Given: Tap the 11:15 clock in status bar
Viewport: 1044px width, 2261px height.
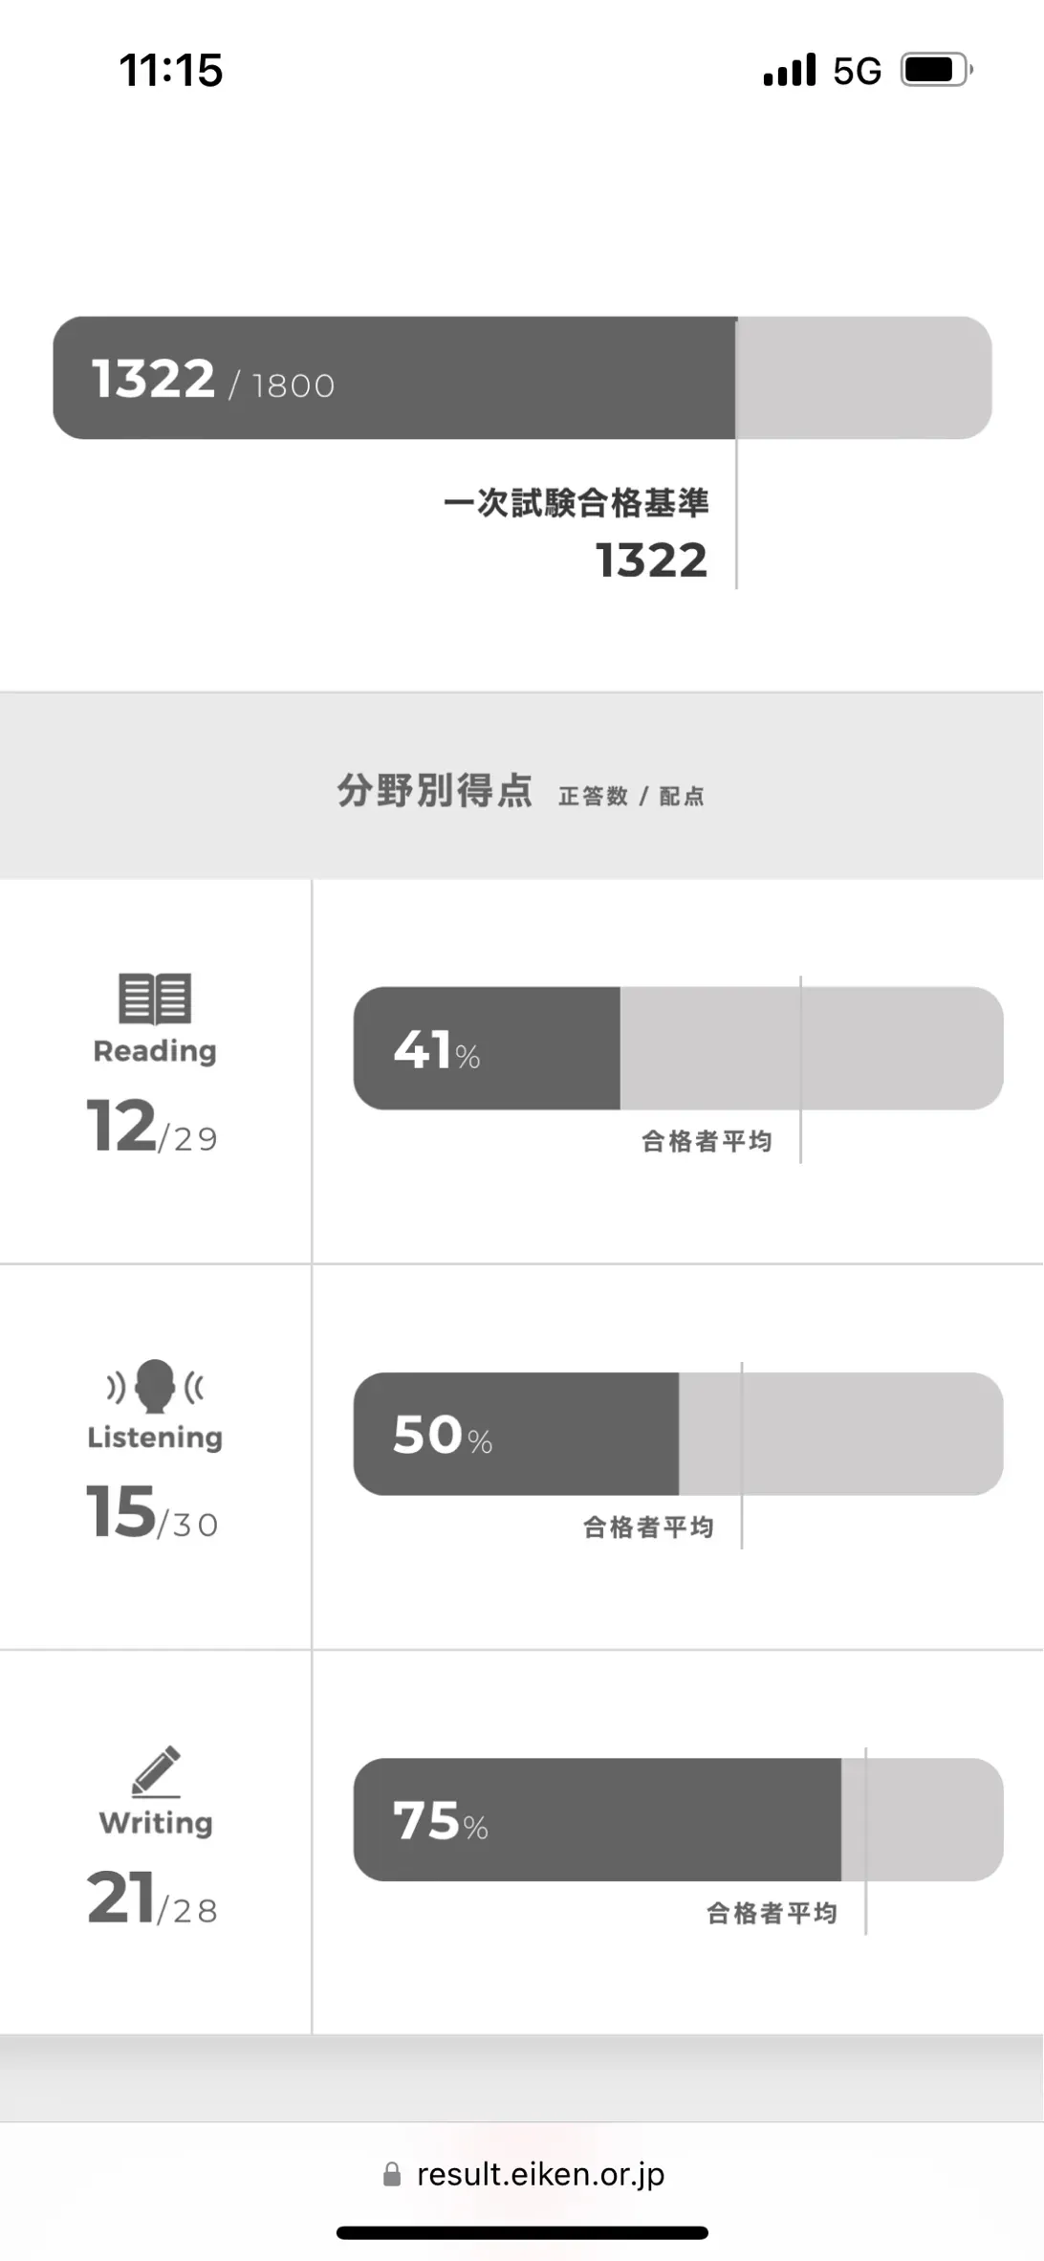Looking at the screenshot, I should point(171,70).
